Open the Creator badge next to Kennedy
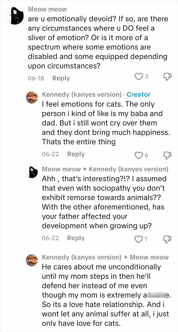This screenshot has height=332, width=178. tap(139, 95)
